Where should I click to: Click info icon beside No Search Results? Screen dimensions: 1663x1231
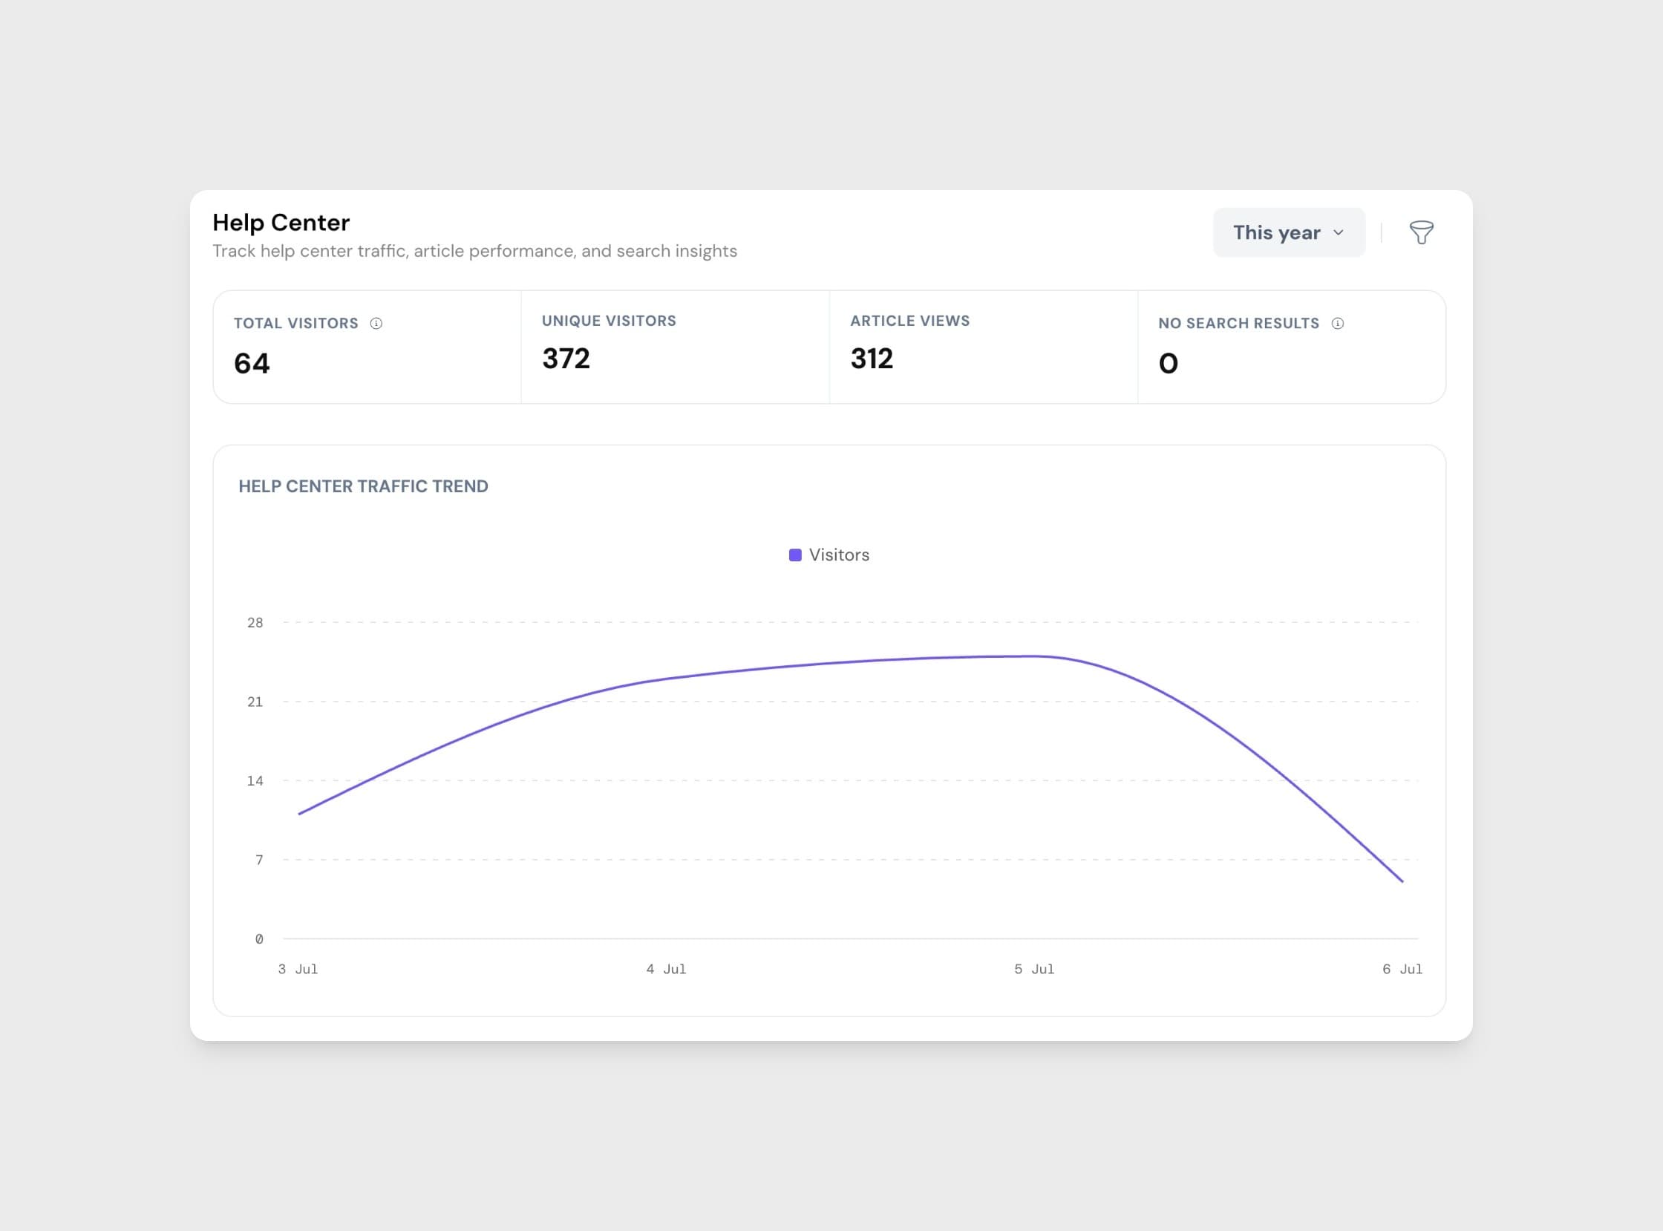[1337, 324]
